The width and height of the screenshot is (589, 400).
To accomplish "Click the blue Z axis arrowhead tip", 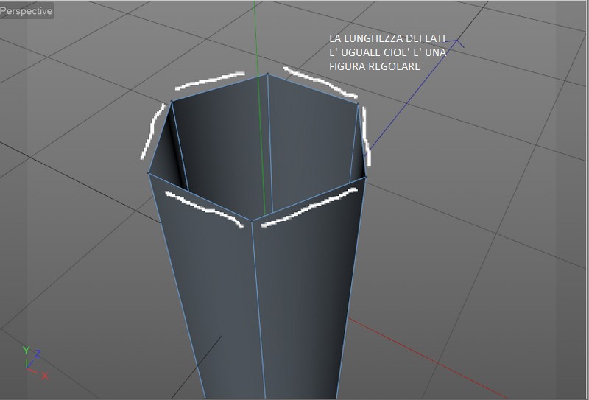I will pos(456,41).
